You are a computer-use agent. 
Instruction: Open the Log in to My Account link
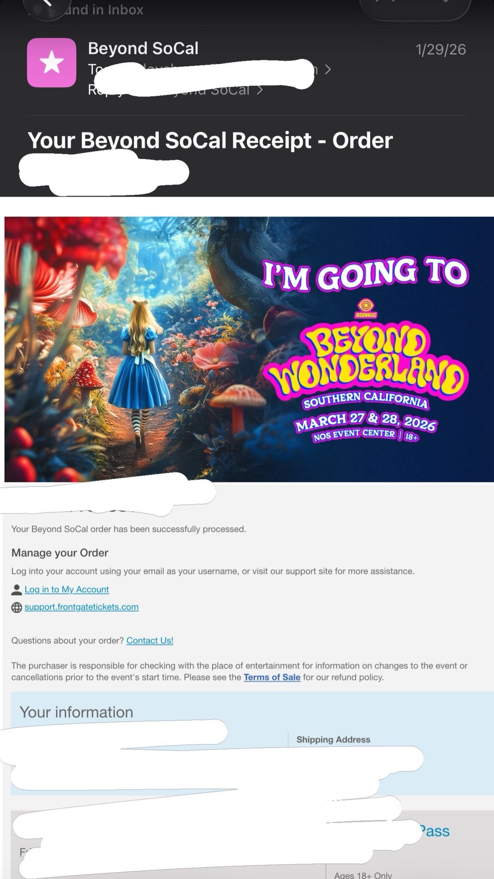coord(67,589)
